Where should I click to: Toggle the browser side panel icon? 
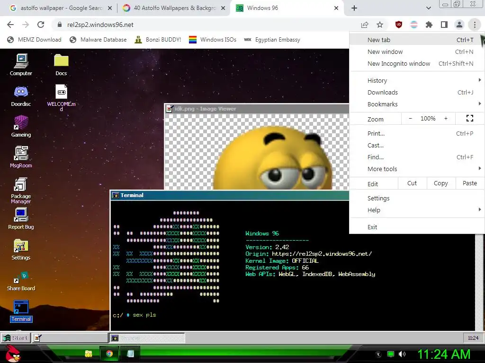(444, 25)
